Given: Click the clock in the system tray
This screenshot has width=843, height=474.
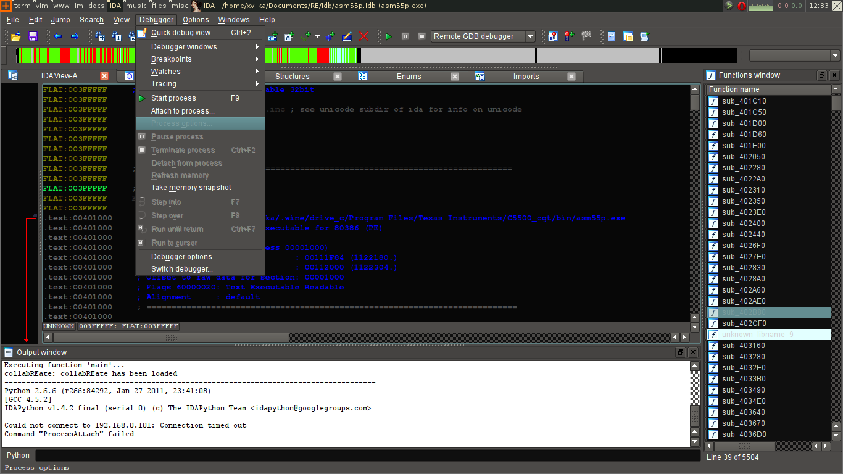Looking at the screenshot, I should tap(818, 6).
